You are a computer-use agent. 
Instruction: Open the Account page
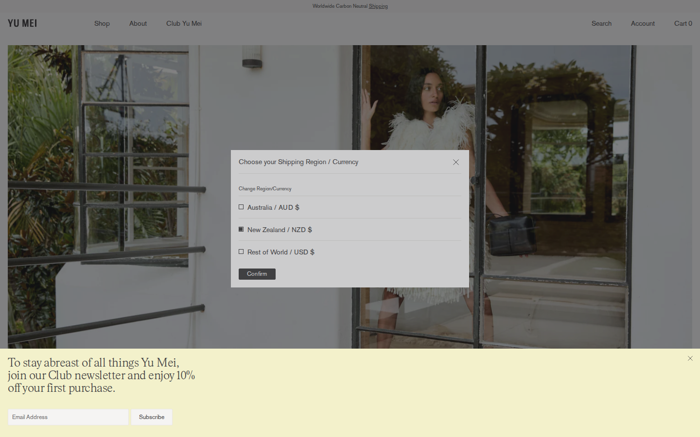coord(643,23)
